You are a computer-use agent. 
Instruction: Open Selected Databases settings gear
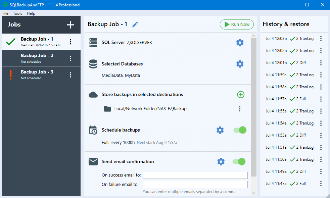point(240,64)
